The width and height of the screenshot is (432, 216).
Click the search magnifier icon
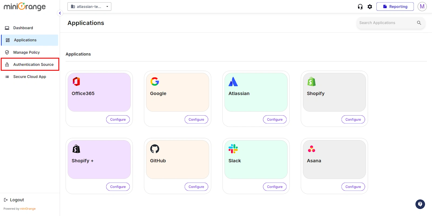pos(419,23)
